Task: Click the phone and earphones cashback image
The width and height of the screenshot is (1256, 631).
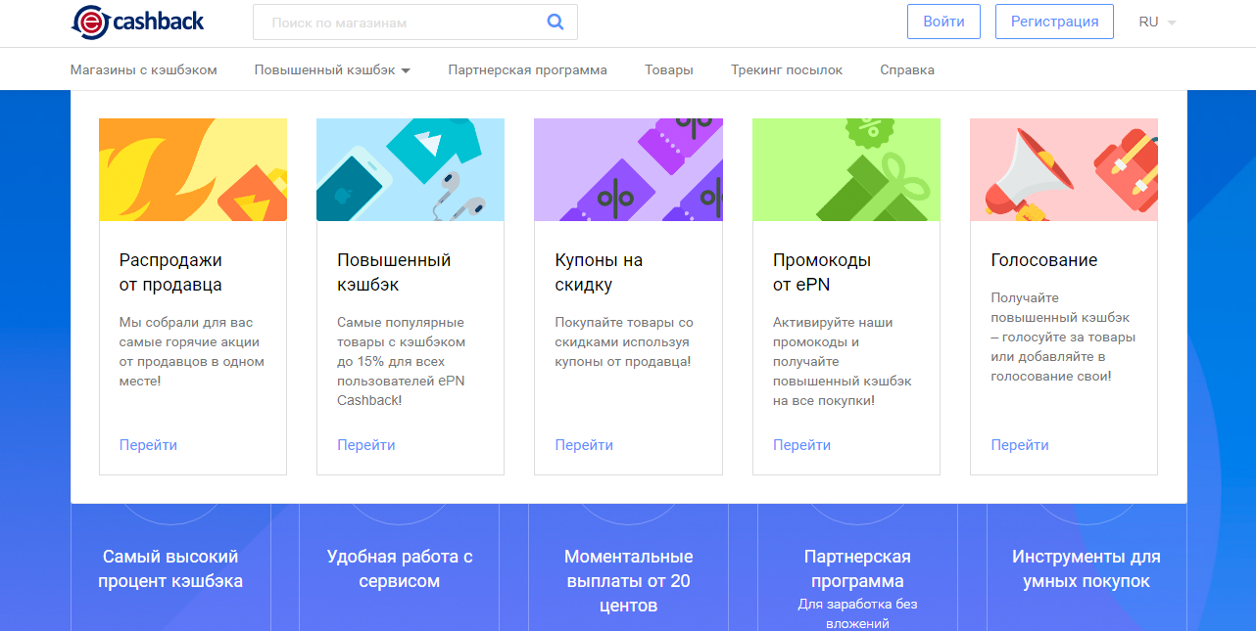Action: (x=411, y=170)
